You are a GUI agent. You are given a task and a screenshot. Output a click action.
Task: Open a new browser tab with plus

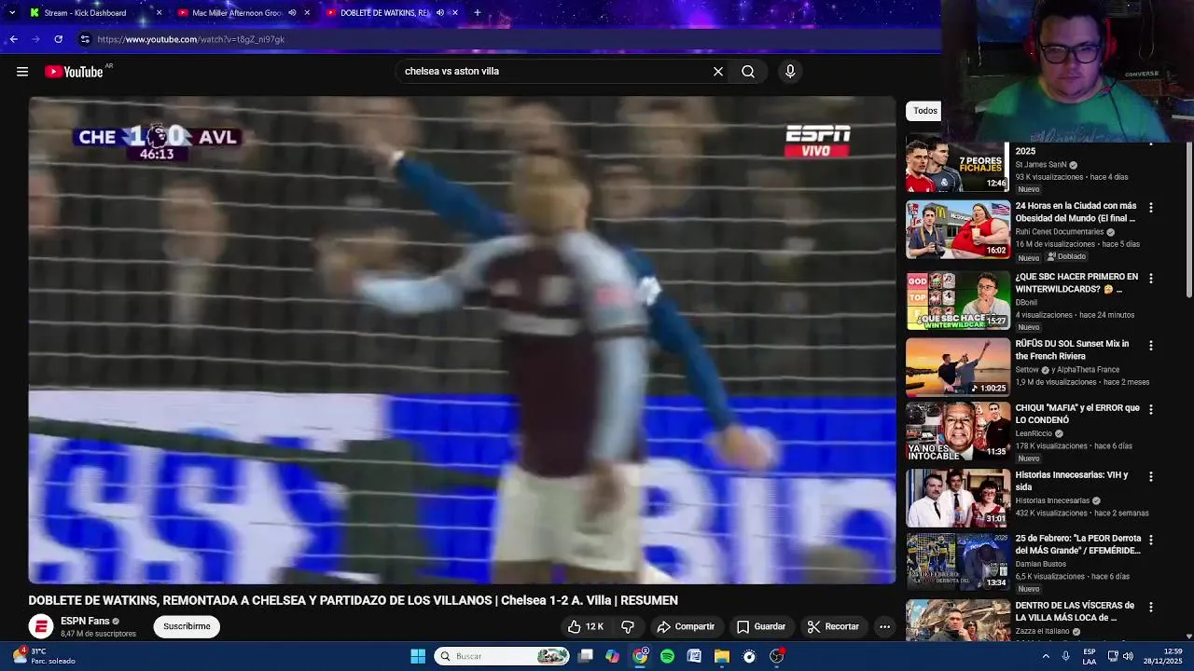pyautogui.click(x=478, y=12)
